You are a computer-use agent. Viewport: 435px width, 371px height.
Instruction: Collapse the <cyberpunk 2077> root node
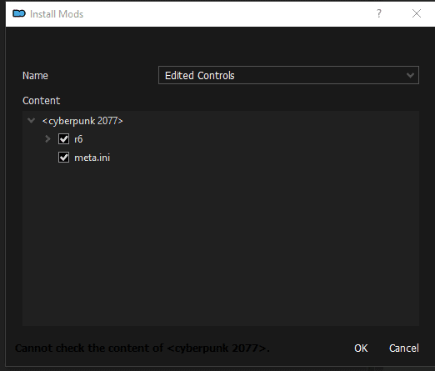pos(31,121)
